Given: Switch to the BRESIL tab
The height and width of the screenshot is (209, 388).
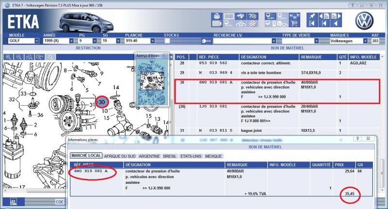Looking at the screenshot, I should (x=170, y=156).
